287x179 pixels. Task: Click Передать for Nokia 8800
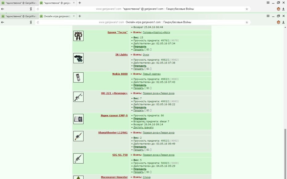point(140,85)
